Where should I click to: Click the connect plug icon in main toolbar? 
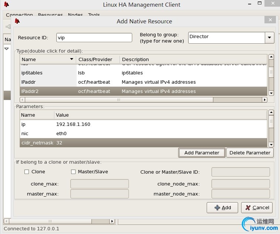click(x=8, y=27)
